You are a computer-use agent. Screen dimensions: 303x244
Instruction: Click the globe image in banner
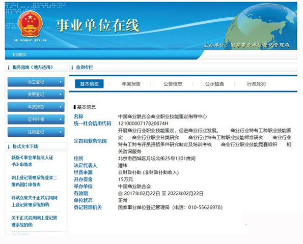click(x=261, y=27)
